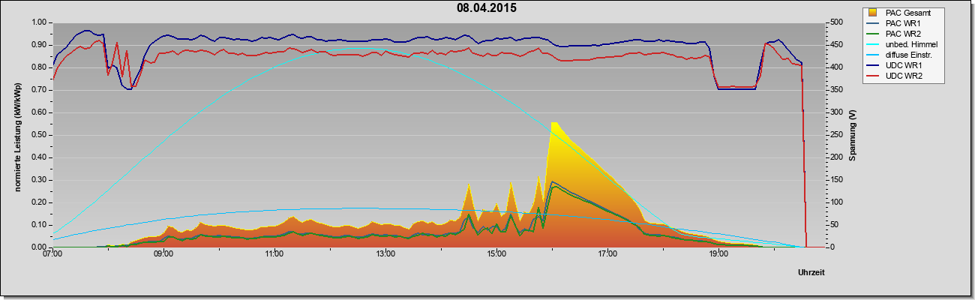The height and width of the screenshot is (300, 975).
Task: Click the 11:00 time axis label
Action: [274, 255]
